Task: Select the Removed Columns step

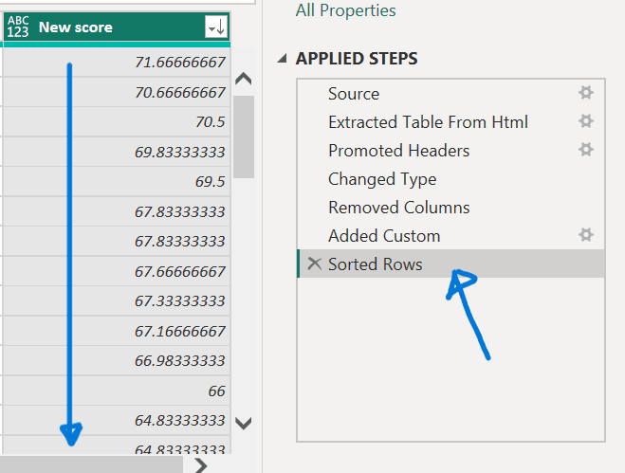Action: 398,207
